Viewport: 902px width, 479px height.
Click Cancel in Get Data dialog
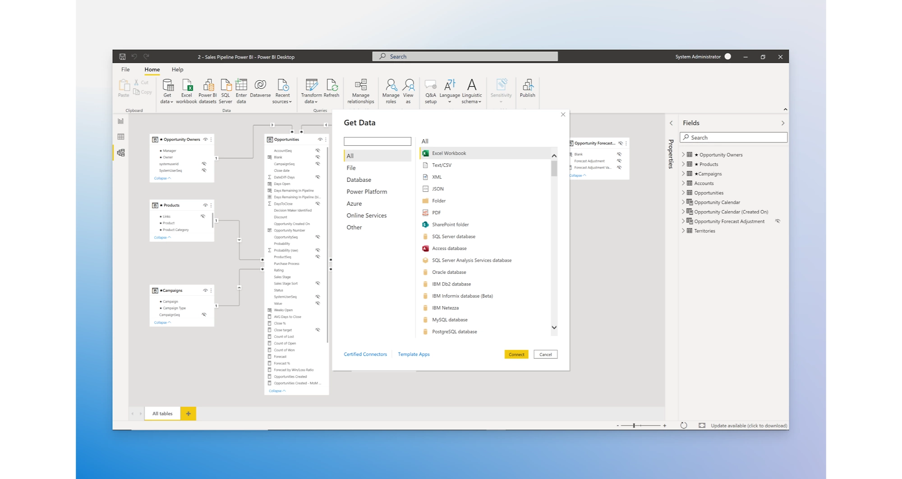click(545, 355)
